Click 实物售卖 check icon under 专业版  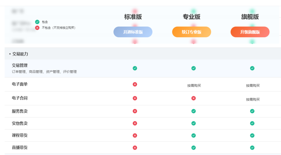[194, 123]
